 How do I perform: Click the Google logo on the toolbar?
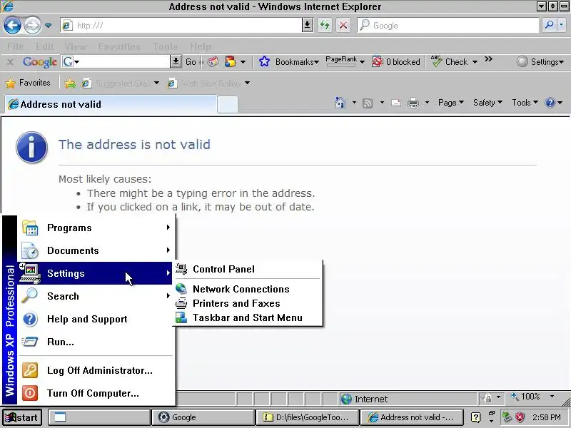(40, 62)
